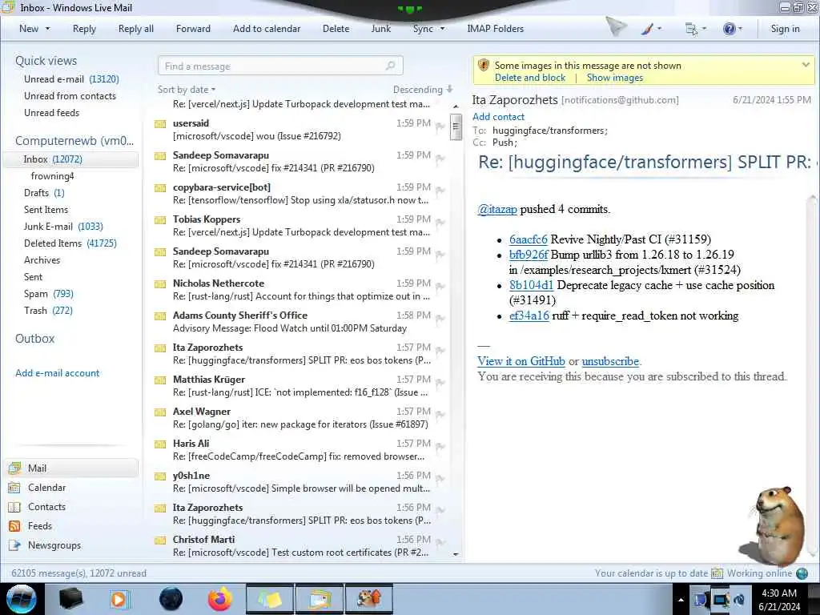Click the Delete and block link

(x=530, y=78)
